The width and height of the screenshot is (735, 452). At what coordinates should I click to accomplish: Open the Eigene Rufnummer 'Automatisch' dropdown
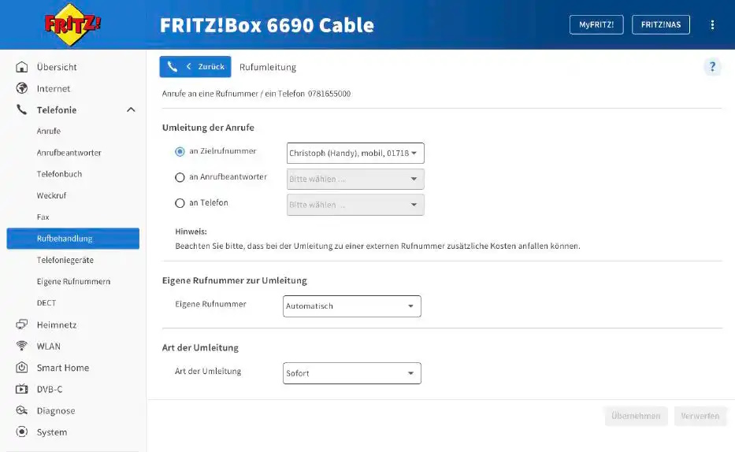(352, 306)
